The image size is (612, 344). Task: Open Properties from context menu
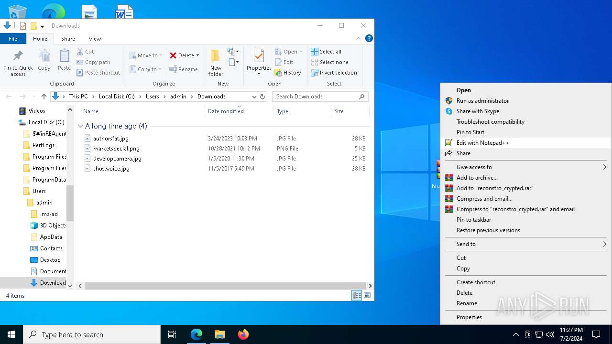pos(525,317)
